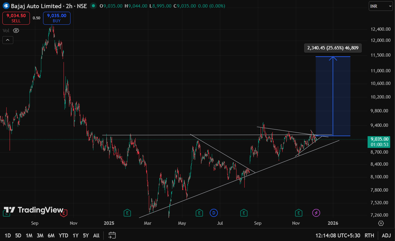Click the Jul label on time axis
395x241 pixels.
pos(220,223)
